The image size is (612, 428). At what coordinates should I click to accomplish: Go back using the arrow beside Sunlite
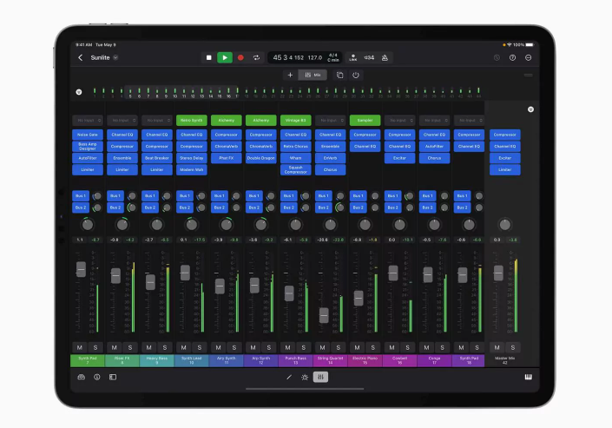[81, 58]
